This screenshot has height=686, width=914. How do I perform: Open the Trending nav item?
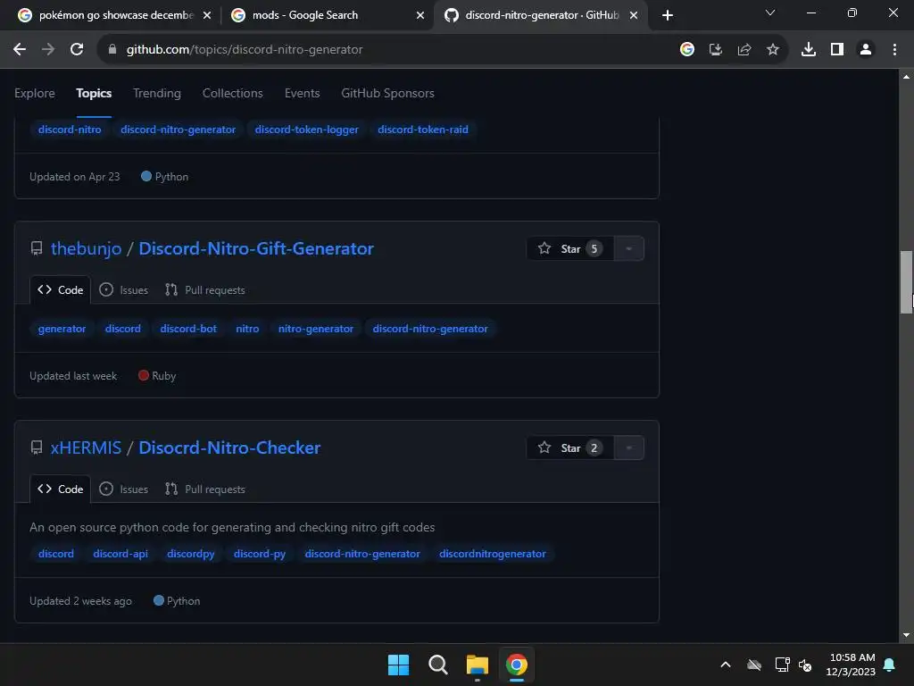(157, 93)
